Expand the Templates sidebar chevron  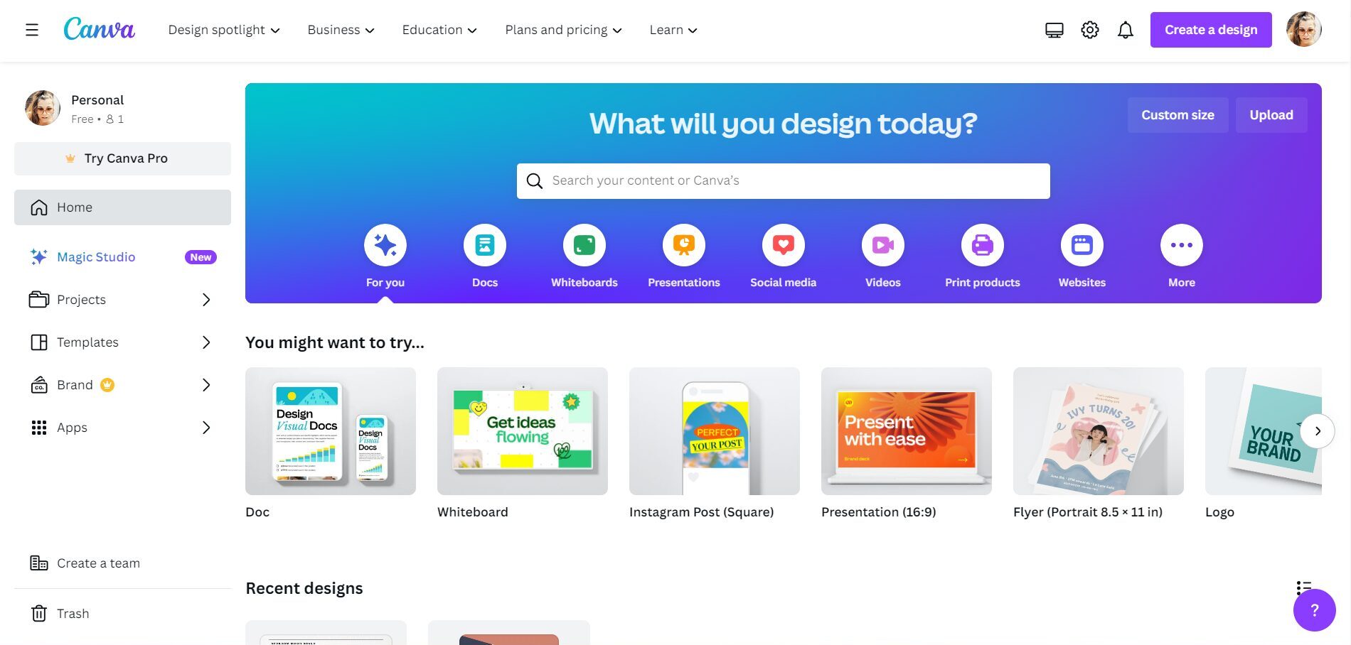click(206, 342)
